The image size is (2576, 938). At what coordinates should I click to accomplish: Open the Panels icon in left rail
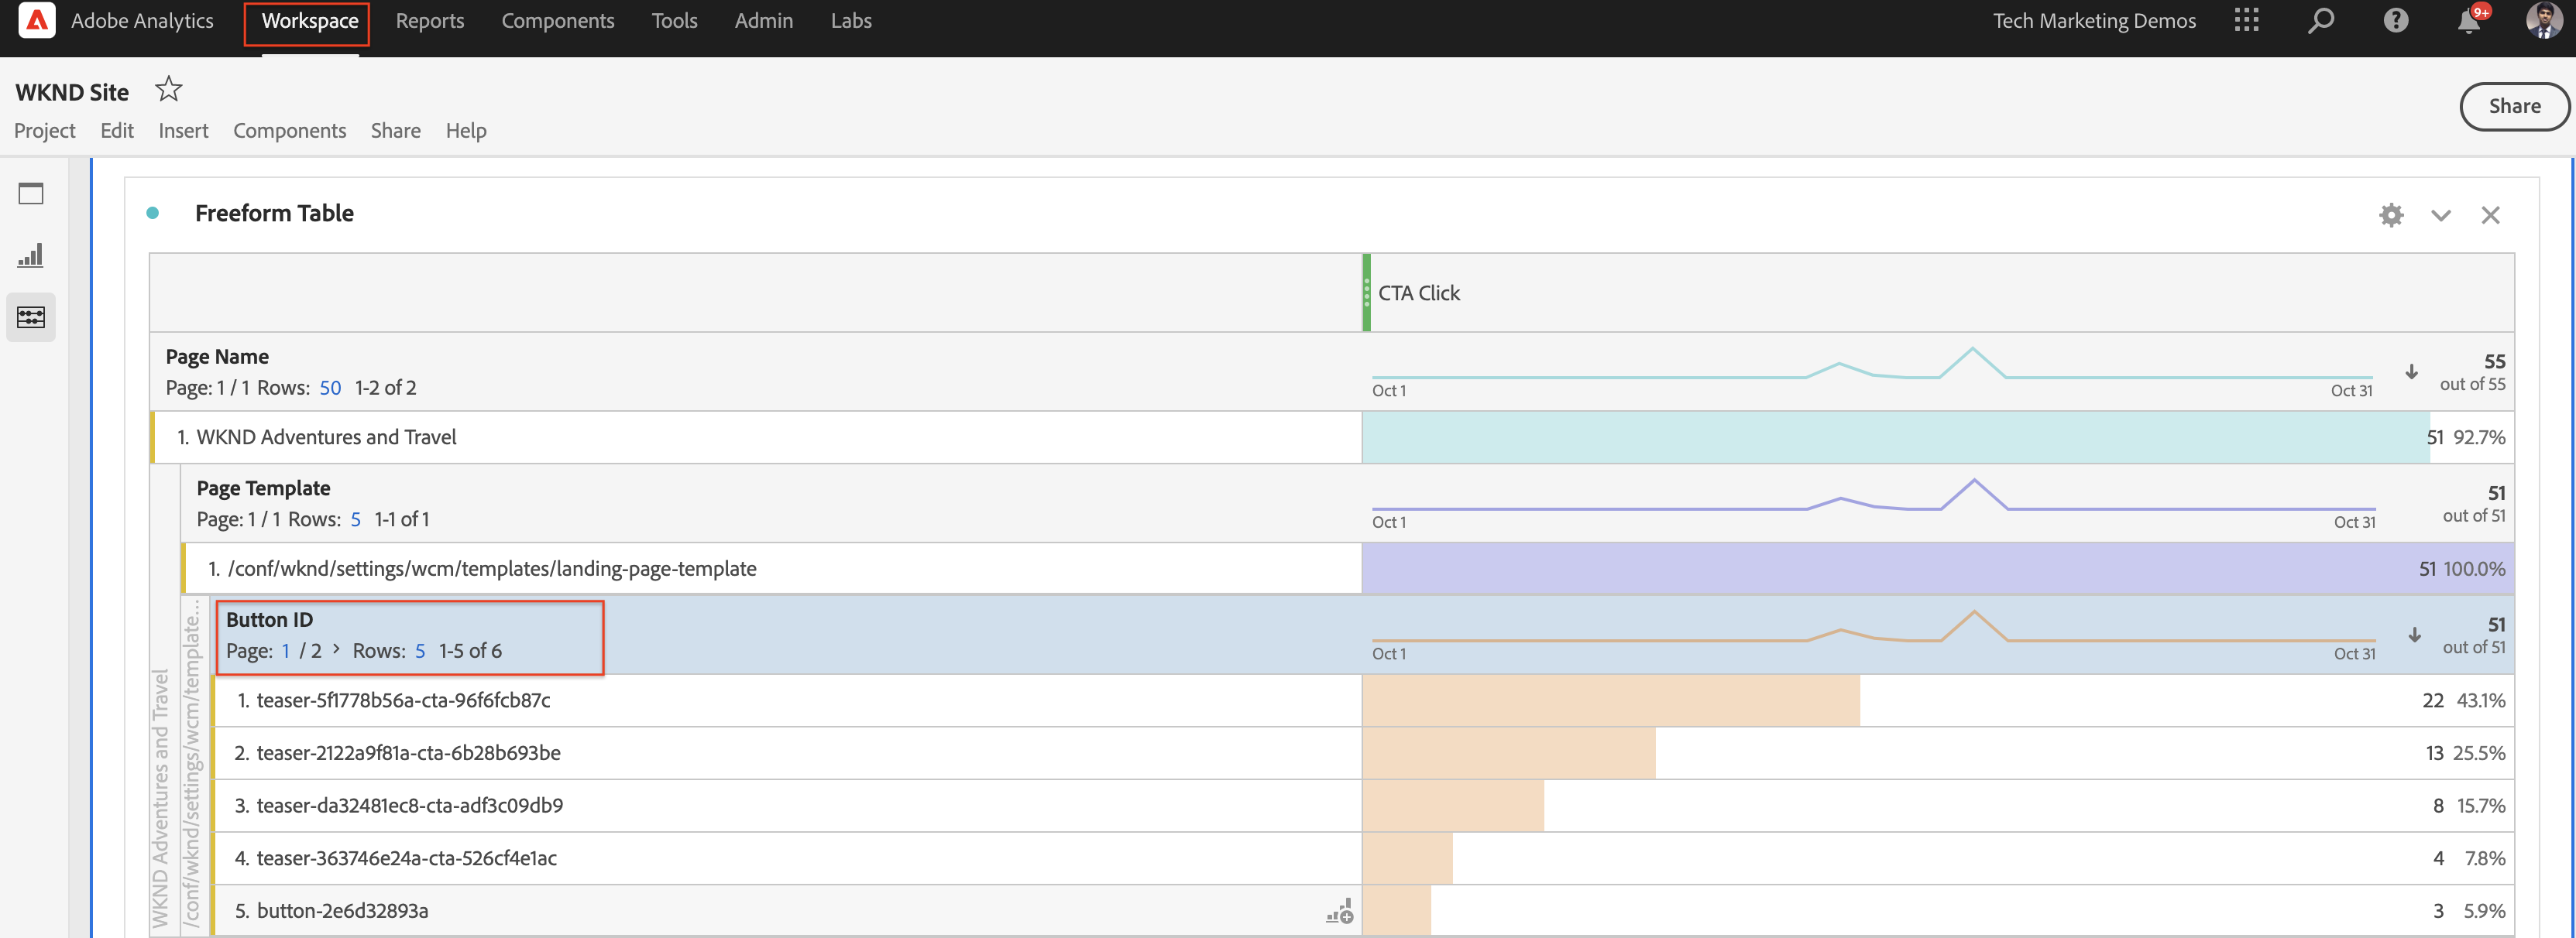click(x=31, y=193)
